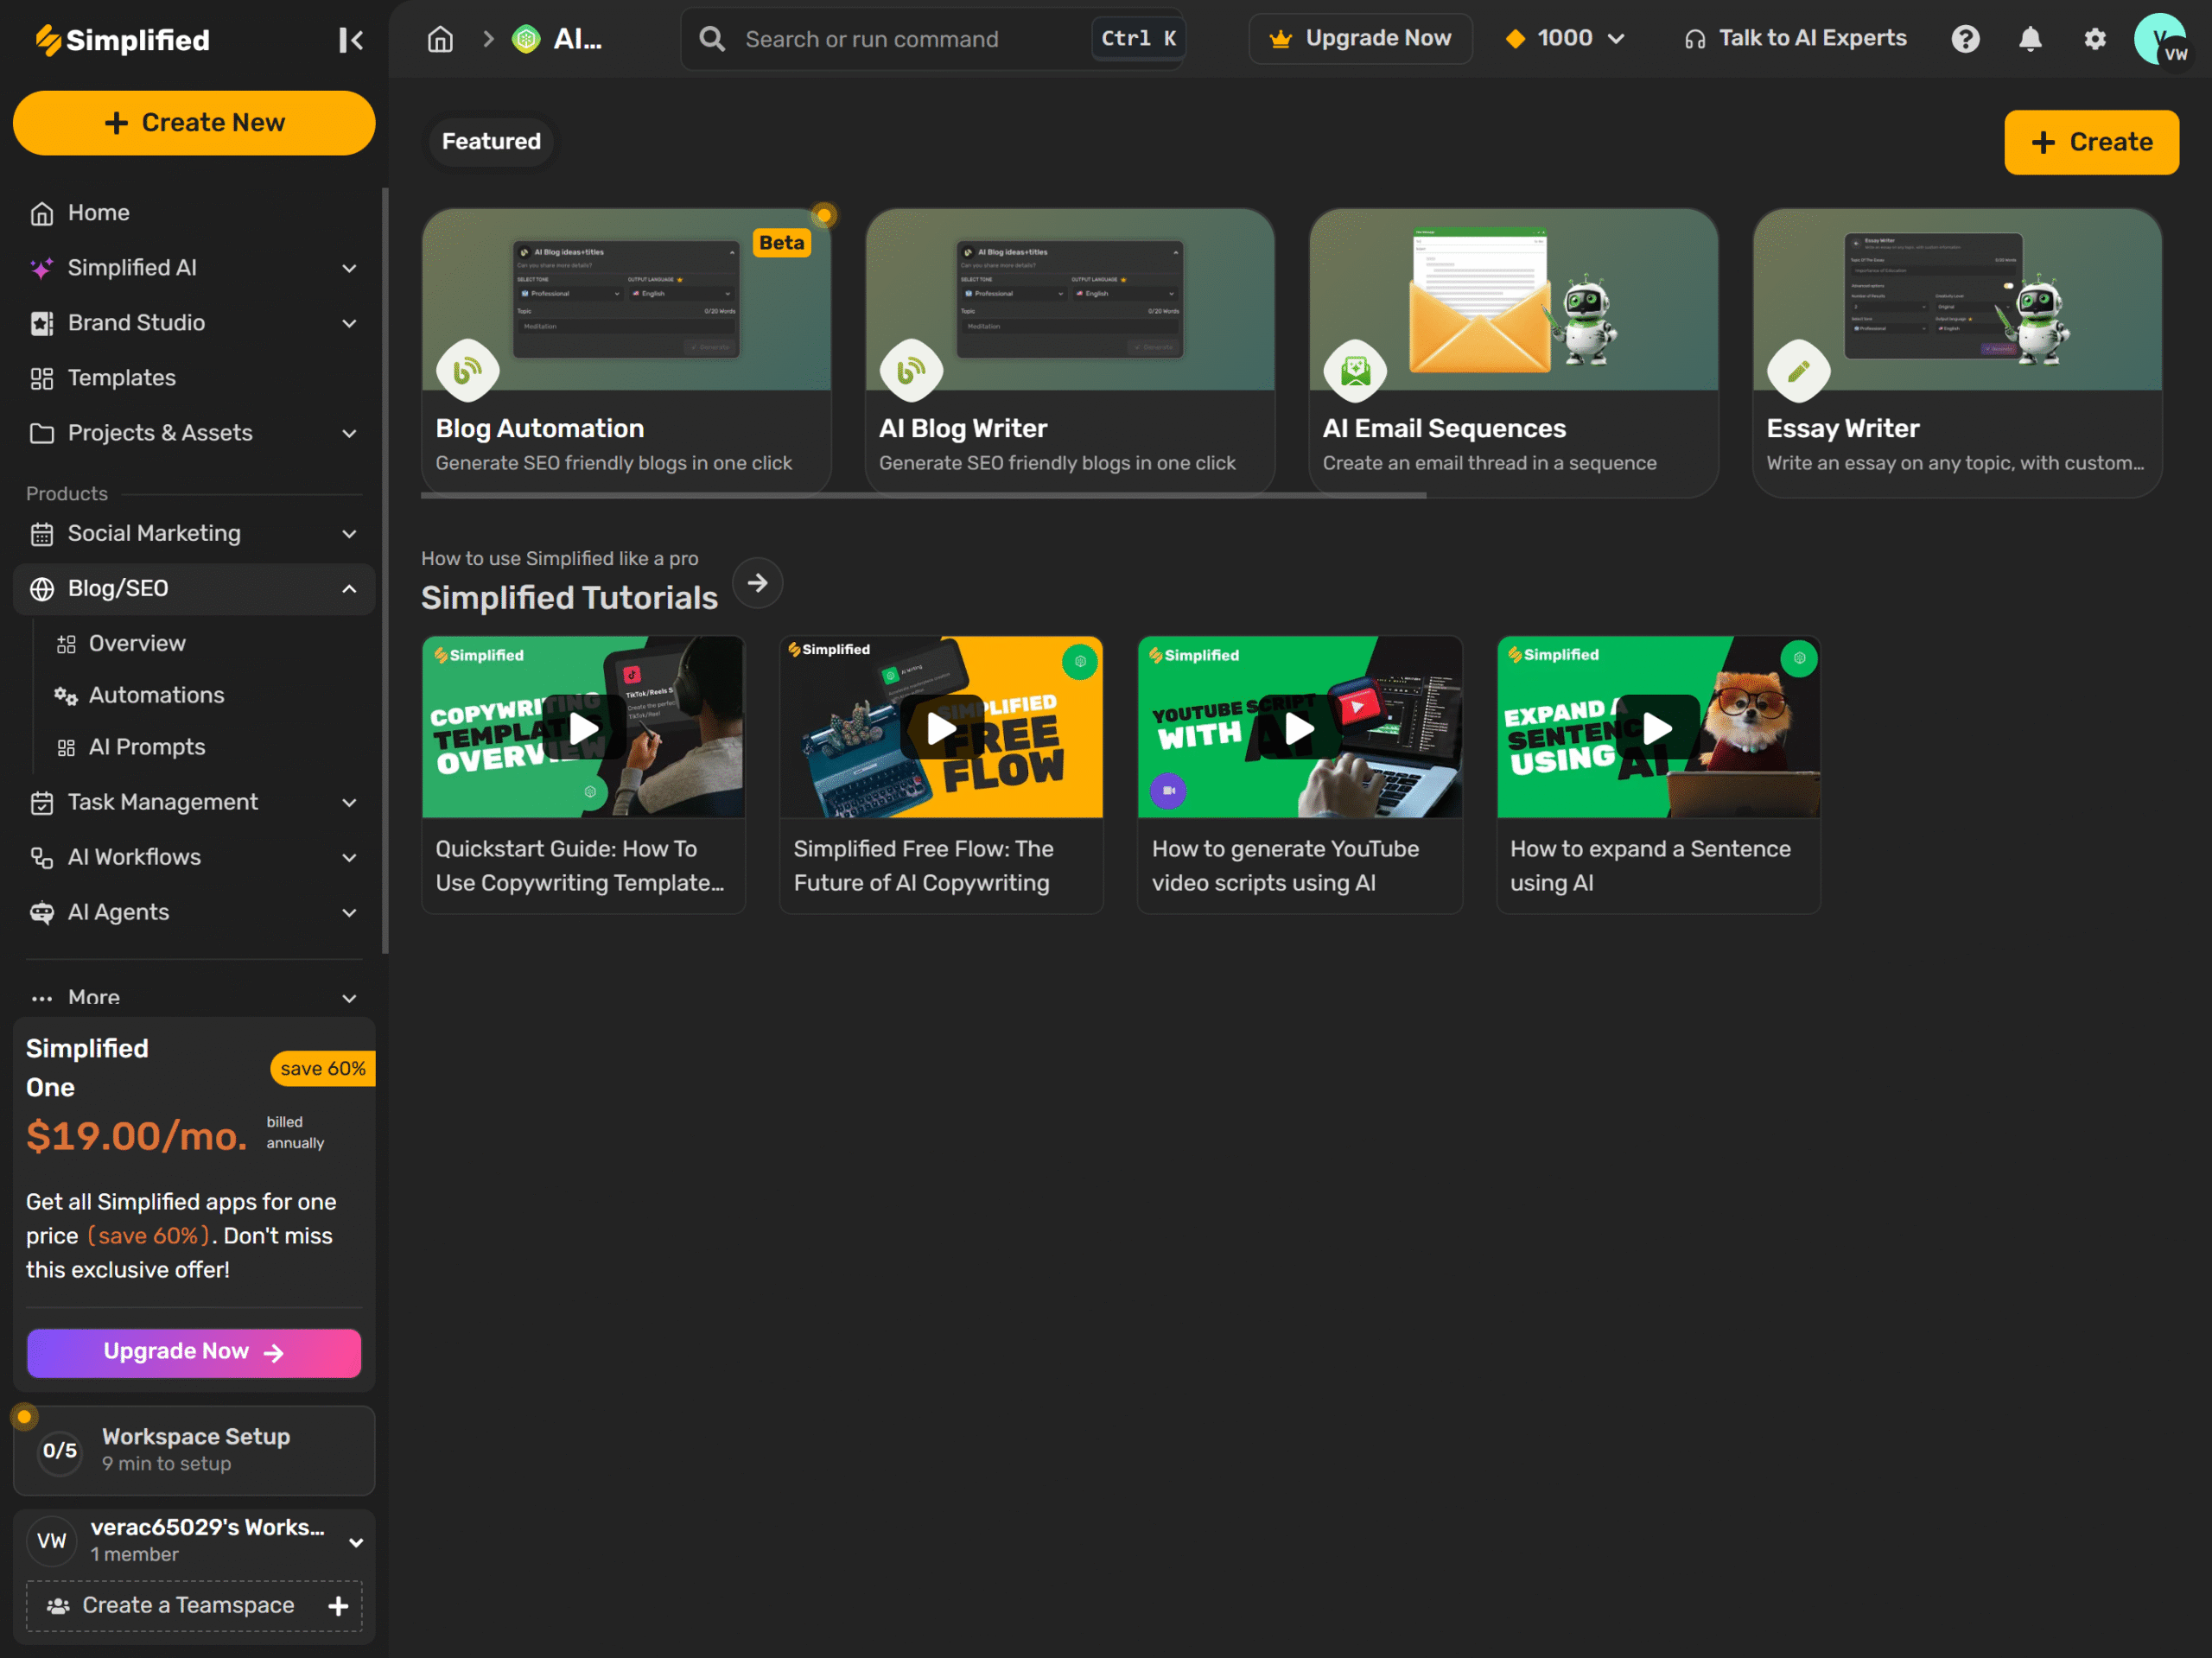Open notifications bell icon
This screenshot has width=2212, height=1658.
click(x=2029, y=39)
